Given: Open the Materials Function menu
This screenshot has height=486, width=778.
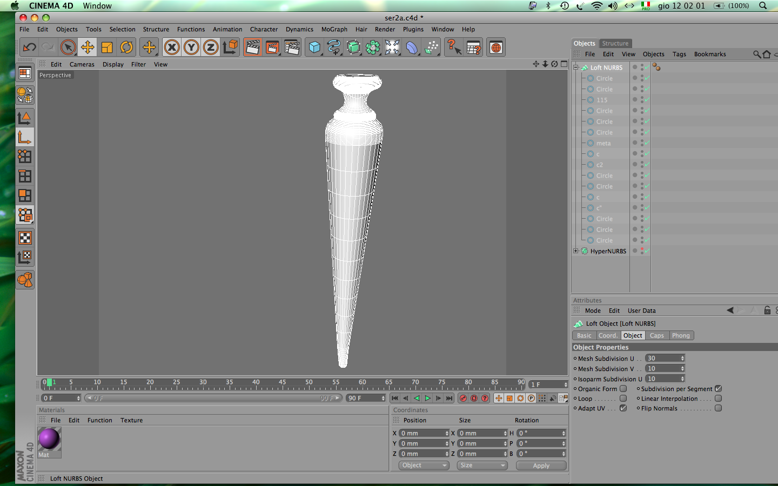Looking at the screenshot, I should (100, 420).
